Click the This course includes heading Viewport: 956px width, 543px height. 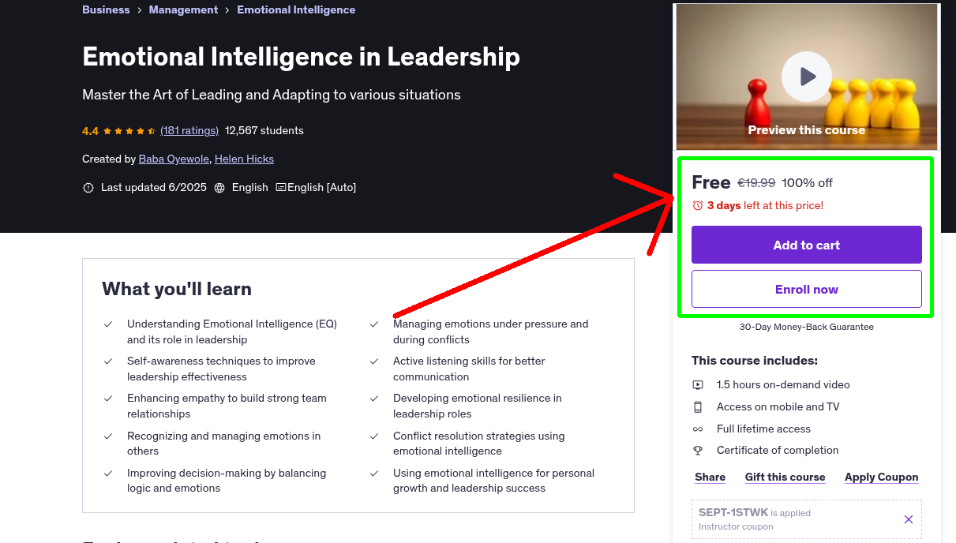coord(755,361)
